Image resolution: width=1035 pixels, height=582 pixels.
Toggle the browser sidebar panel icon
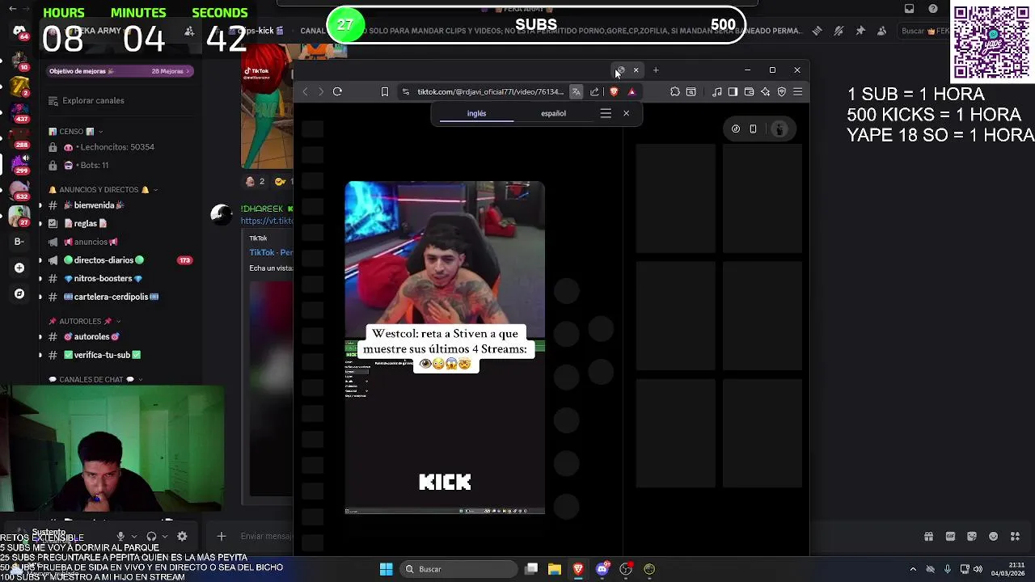[x=733, y=91]
